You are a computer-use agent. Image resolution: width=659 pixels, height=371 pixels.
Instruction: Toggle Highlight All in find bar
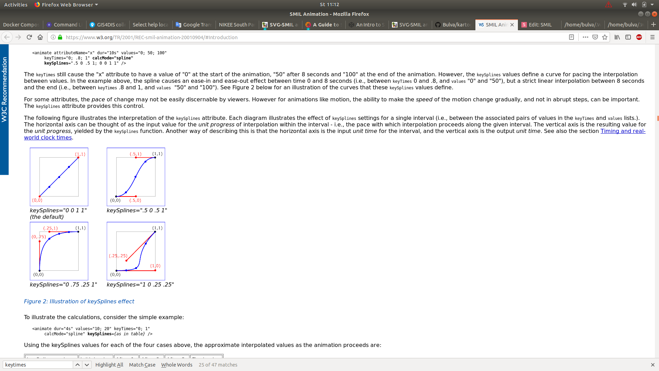tap(109, 365)
